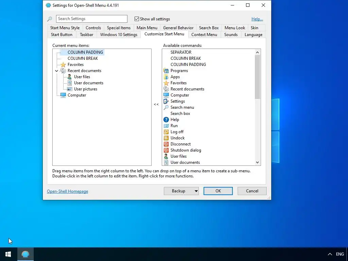Select Recent documents icon in Available commands
This screenshot has width=348, height=261.
(x=166, y=89)
